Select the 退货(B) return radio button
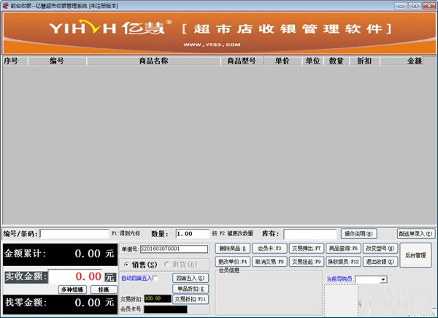The image size is (438, 318). pyautogui.click(x=166, y=265)
